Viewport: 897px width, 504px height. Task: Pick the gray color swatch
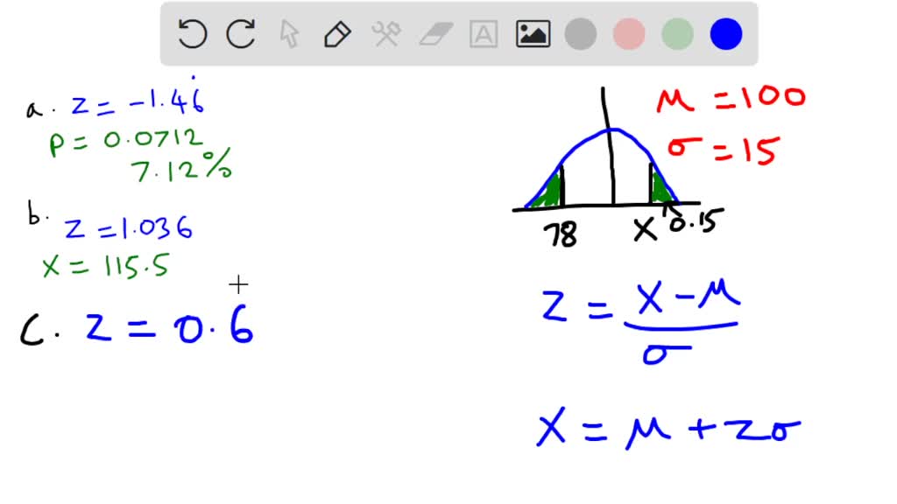581,34
